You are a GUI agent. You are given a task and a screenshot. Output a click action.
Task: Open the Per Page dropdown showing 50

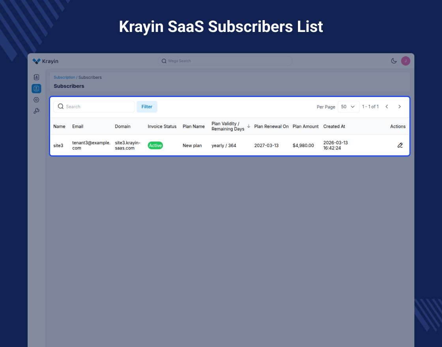pyautogui.click(x=348, y=106)
